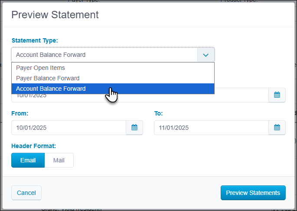This screenshot has height=211, width=297.
Task: Select highlighted Account Balance Forward option
Action: click(113, 89)
